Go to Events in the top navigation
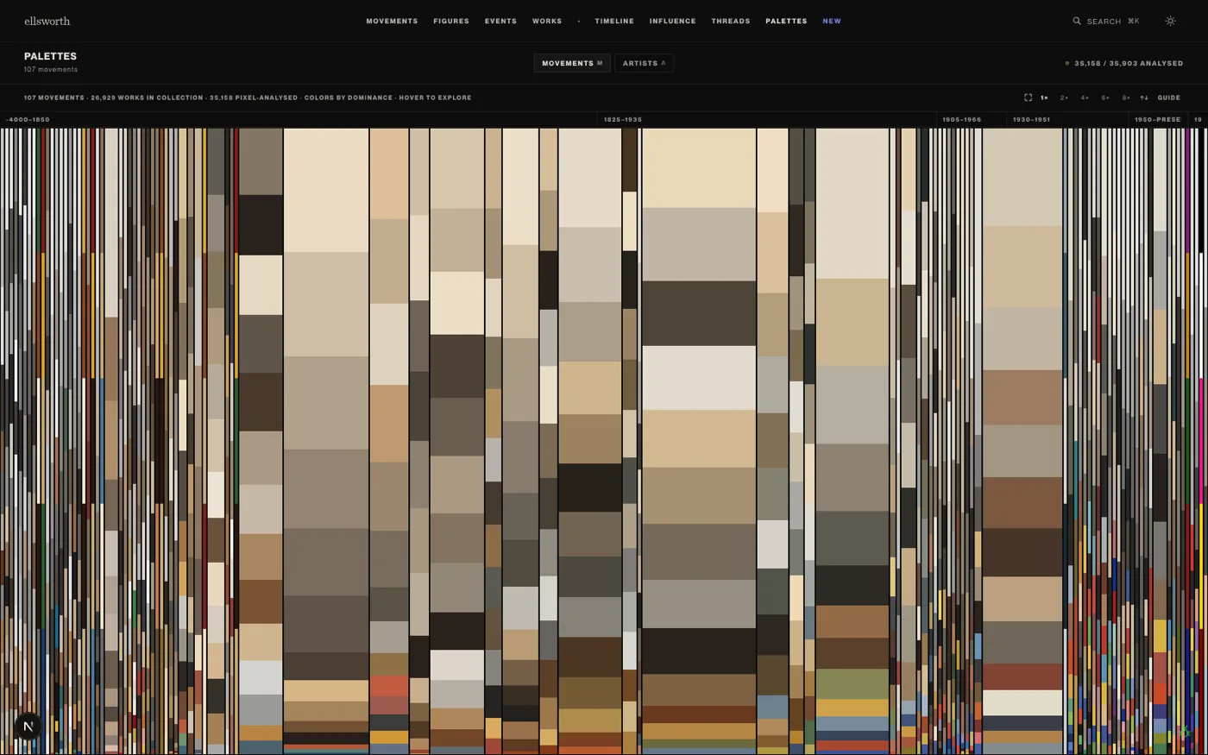Image resolution: width=1208 pixels, height=755 pixels. (x=500, y=21)
